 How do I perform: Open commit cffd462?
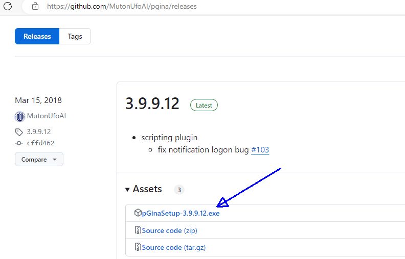[40, 143]
